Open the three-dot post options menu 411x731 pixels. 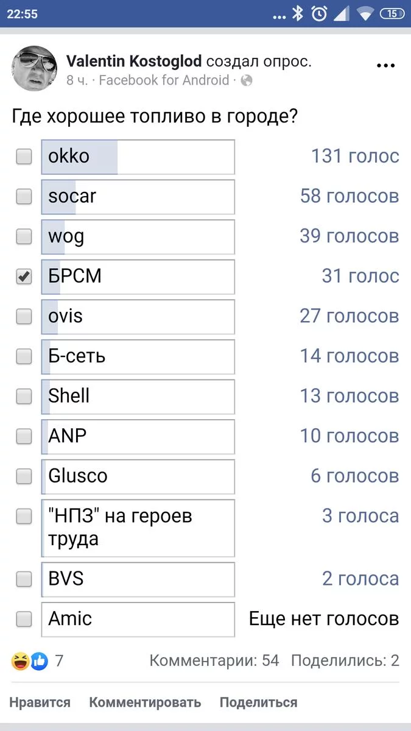click(x=386, y=66)
